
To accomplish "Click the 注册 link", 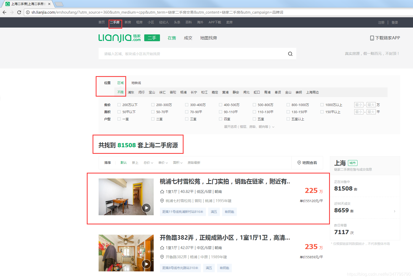I will 381,23.
